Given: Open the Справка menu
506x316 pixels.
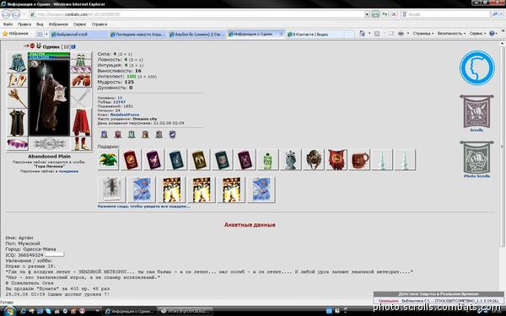Looking at the screenshot, I should click(99, 24).
